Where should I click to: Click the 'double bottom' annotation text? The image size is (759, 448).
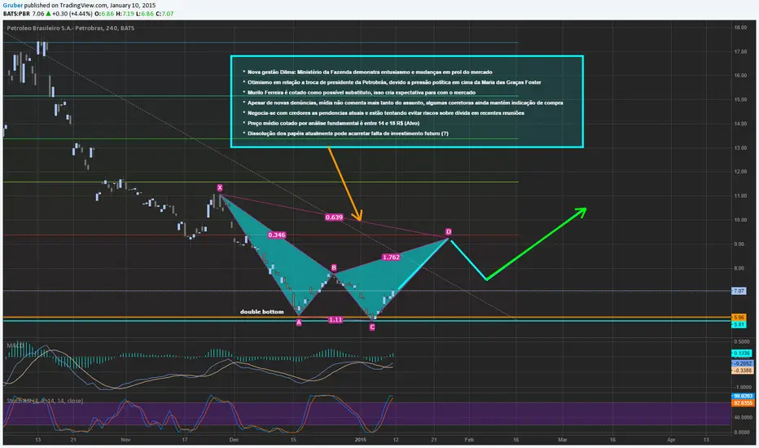262,311
